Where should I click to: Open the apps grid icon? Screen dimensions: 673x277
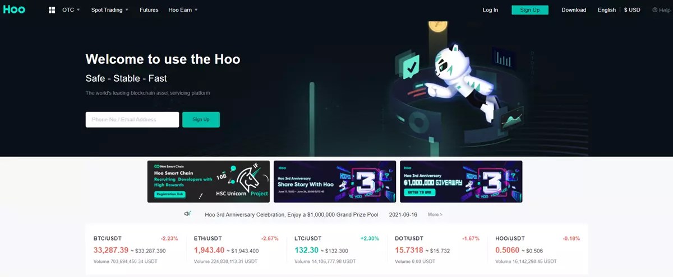[x=52, y=10]
